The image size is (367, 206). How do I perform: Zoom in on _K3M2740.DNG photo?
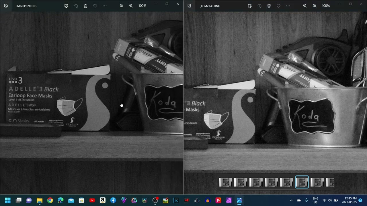tap(315, 6)
